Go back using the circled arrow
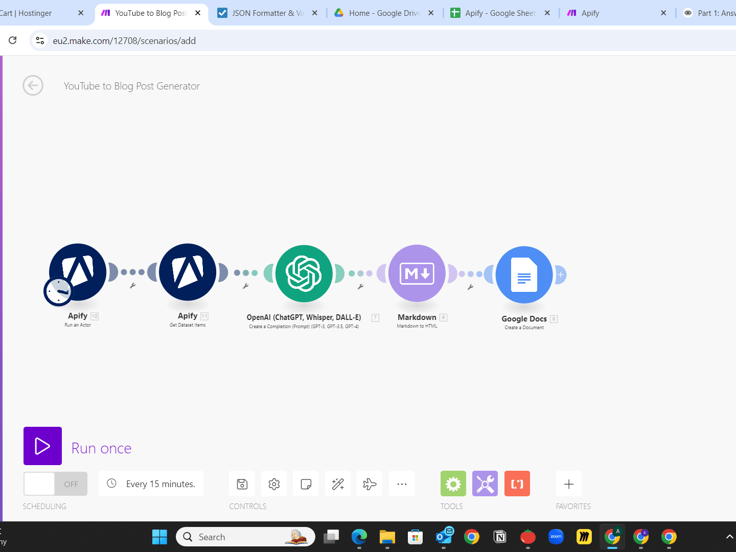This screenshot has height=552, width=736. (33, 85)
